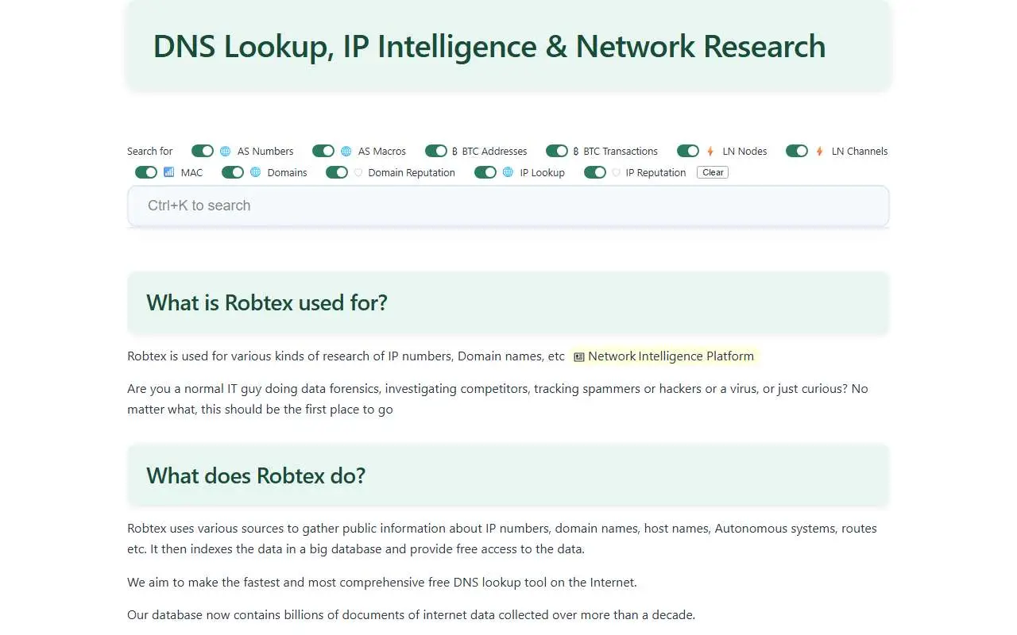Toggle the BTC Transactions switch
Image resolution: width=1017 pixels, height=635 pixels.
click(557, 151)
